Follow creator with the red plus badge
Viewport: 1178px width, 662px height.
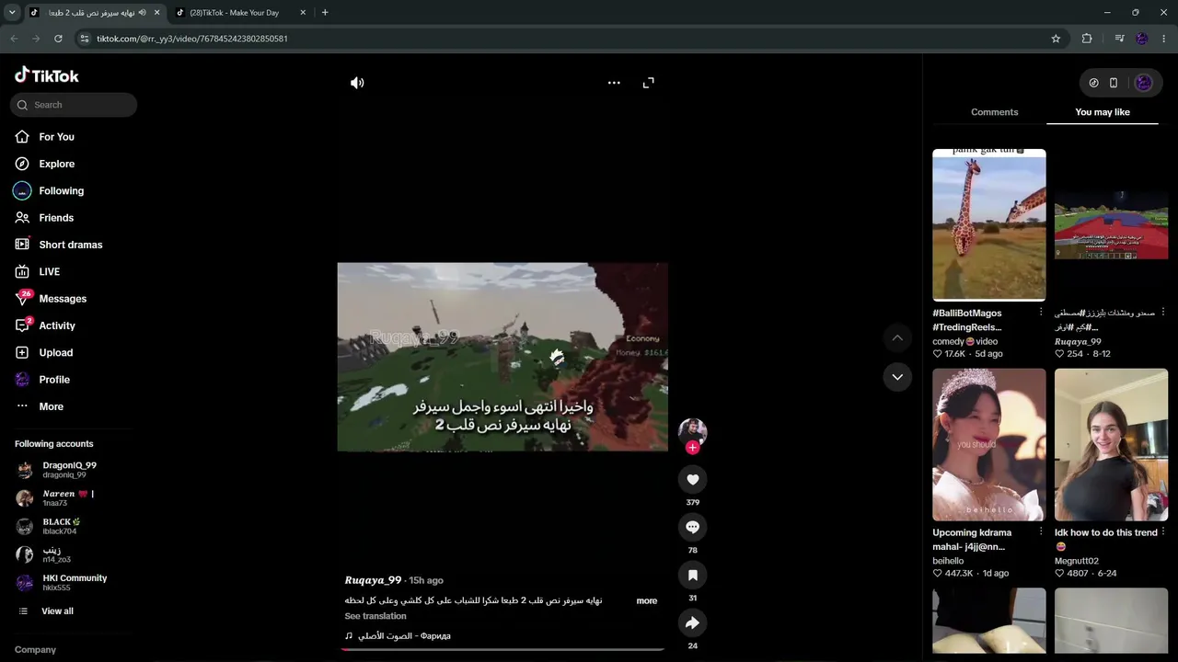[692, 448]
